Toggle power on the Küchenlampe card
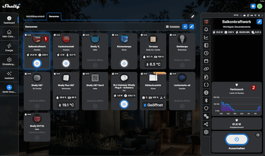Viewport: 265px width, 156px height. tap(124, 64)
